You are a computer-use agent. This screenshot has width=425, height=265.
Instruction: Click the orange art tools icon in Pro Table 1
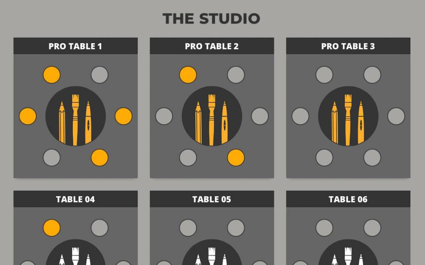pos(75,120)
